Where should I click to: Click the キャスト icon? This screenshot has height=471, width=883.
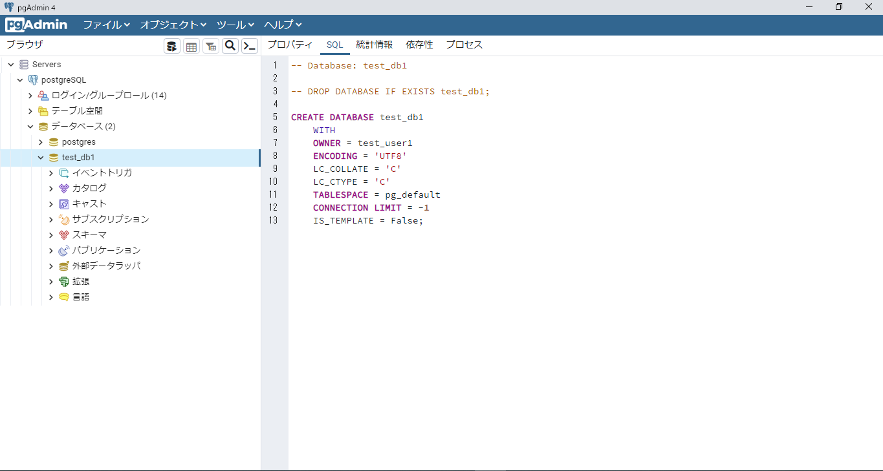(64, 204)
